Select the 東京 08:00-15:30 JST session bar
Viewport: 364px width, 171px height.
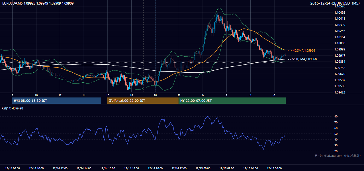(57, 101)
